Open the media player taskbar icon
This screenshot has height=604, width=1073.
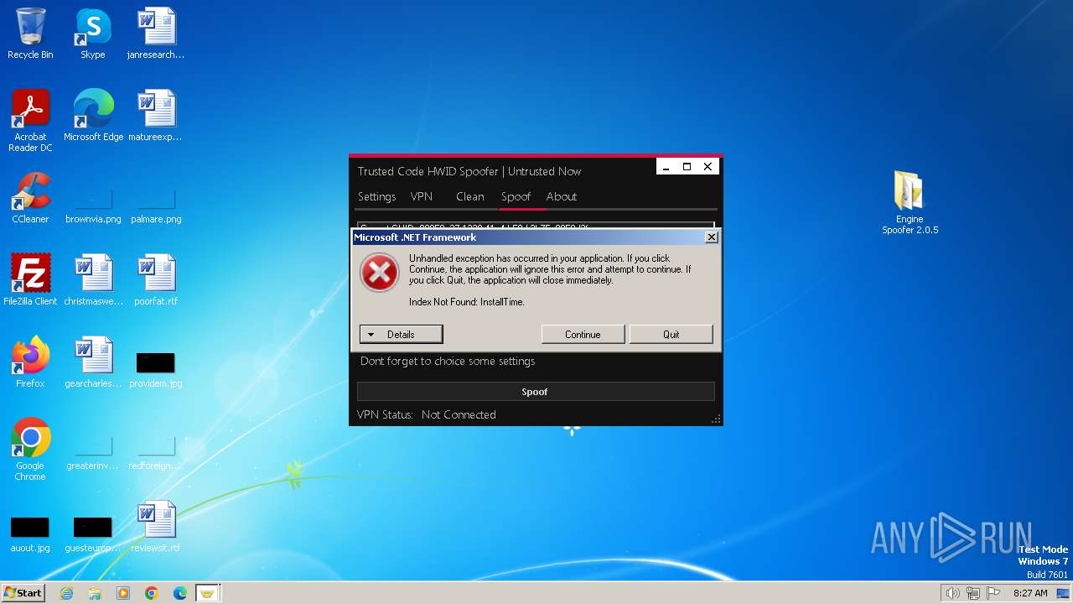point(123,593)
